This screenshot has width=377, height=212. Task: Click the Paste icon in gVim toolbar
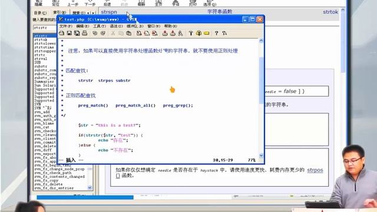click(x=128, y=33)
